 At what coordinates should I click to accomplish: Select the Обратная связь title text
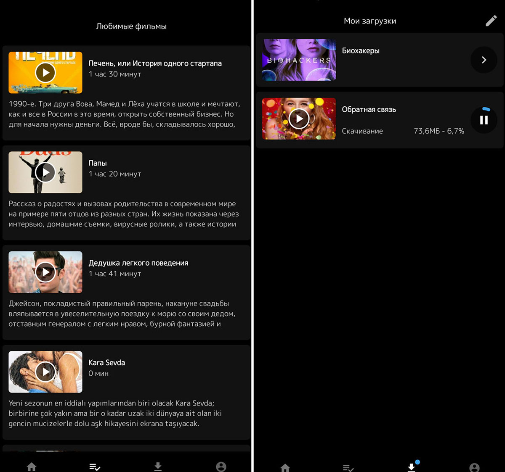pos(369,109)
